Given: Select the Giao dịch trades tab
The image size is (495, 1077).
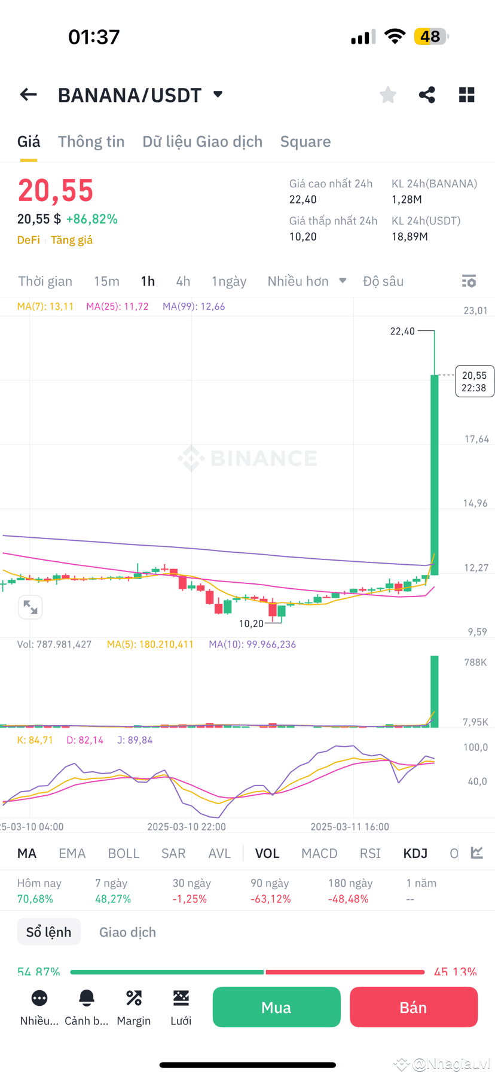Looking at the screenshot, I should click(x=127, y=932).
